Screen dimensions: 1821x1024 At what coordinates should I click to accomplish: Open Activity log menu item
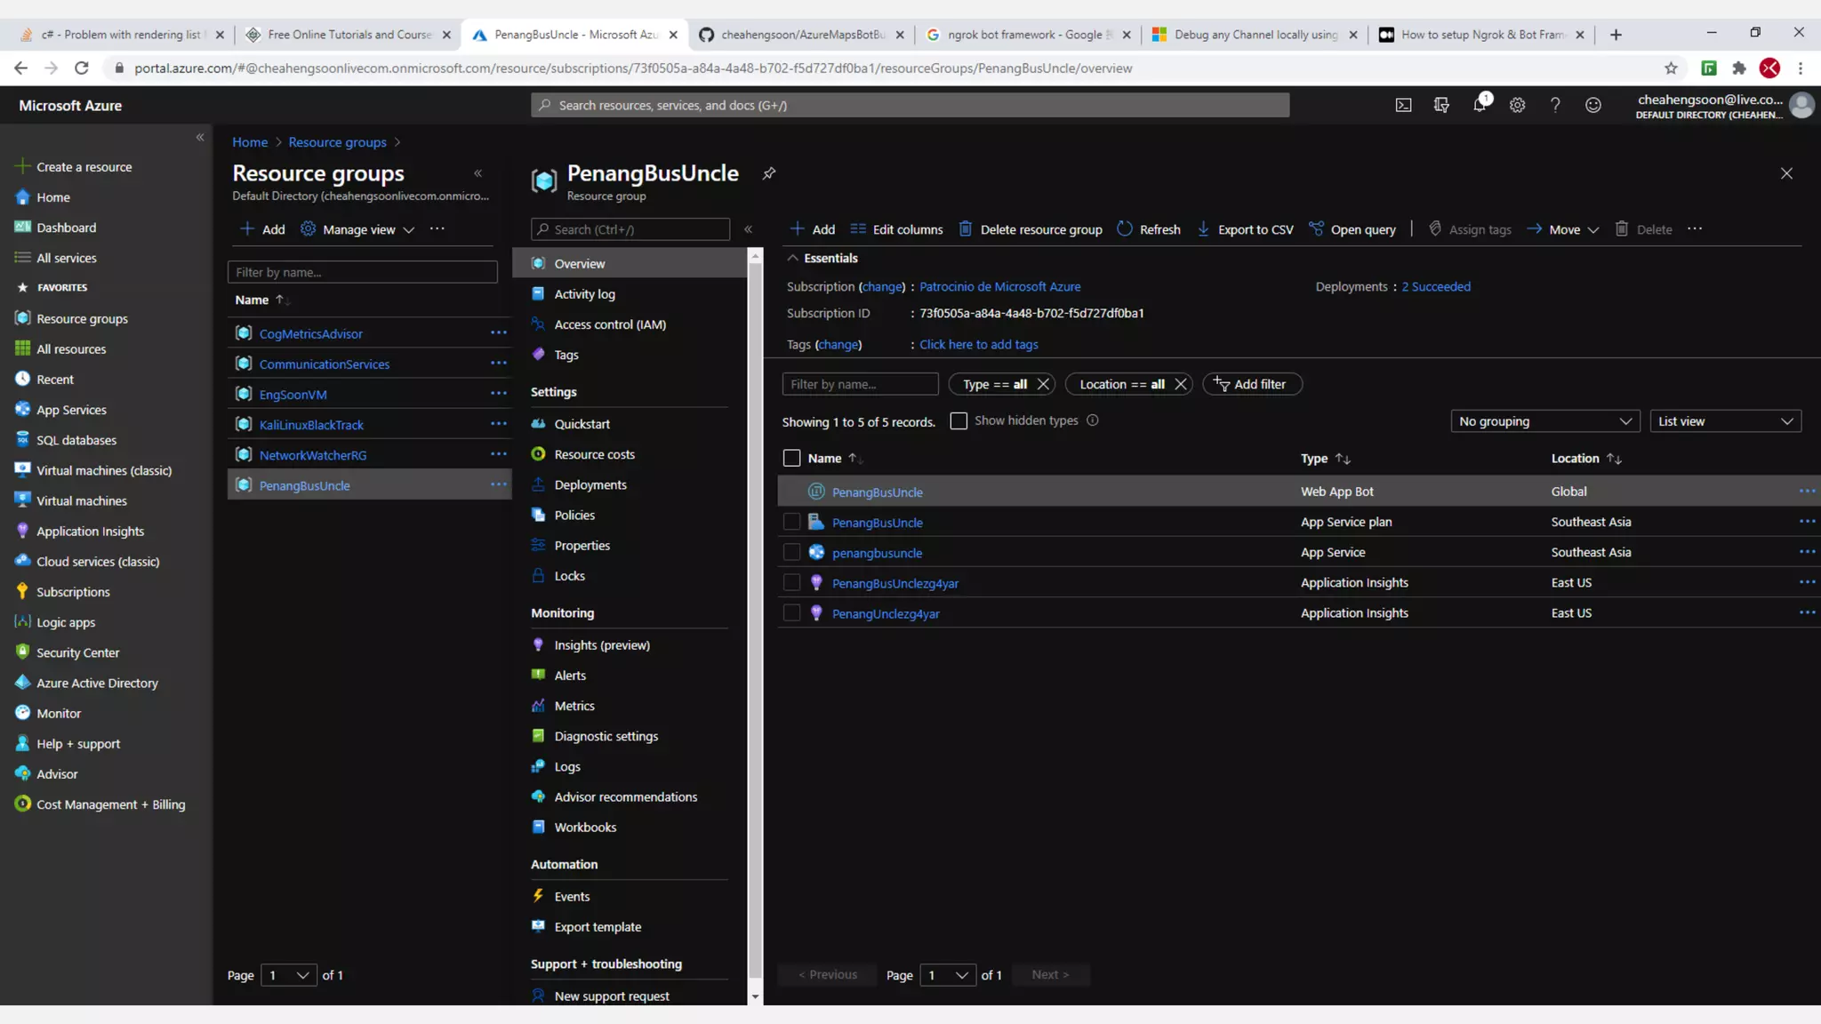(584, 294)
